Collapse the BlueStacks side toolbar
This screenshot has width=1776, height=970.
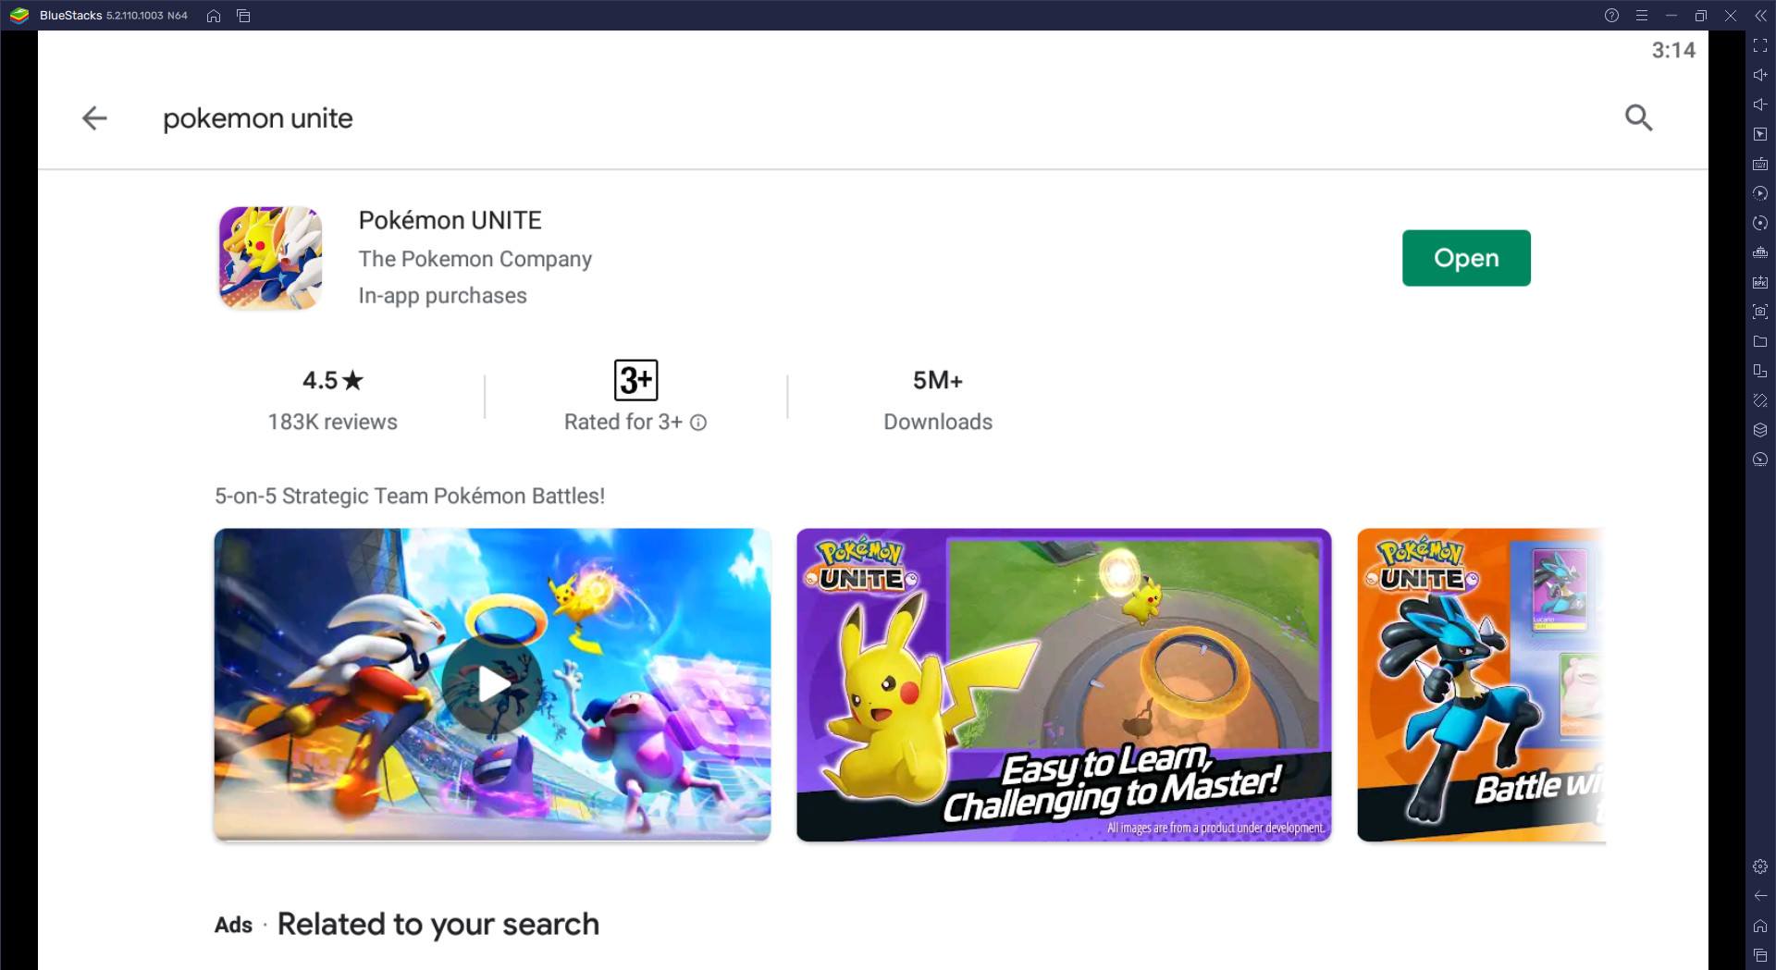pyautogui.click(x=1759, y=16)
